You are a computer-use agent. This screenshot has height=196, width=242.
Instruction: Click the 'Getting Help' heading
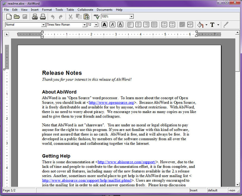coord(56,156)
